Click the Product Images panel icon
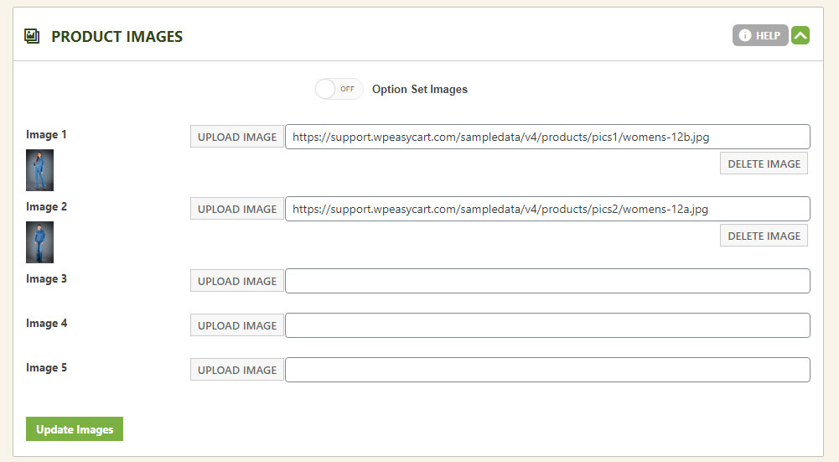Screen dimensions: 839x462 32,36
